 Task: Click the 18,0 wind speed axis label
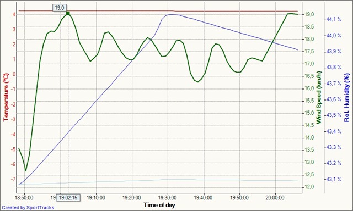[309, 39]
